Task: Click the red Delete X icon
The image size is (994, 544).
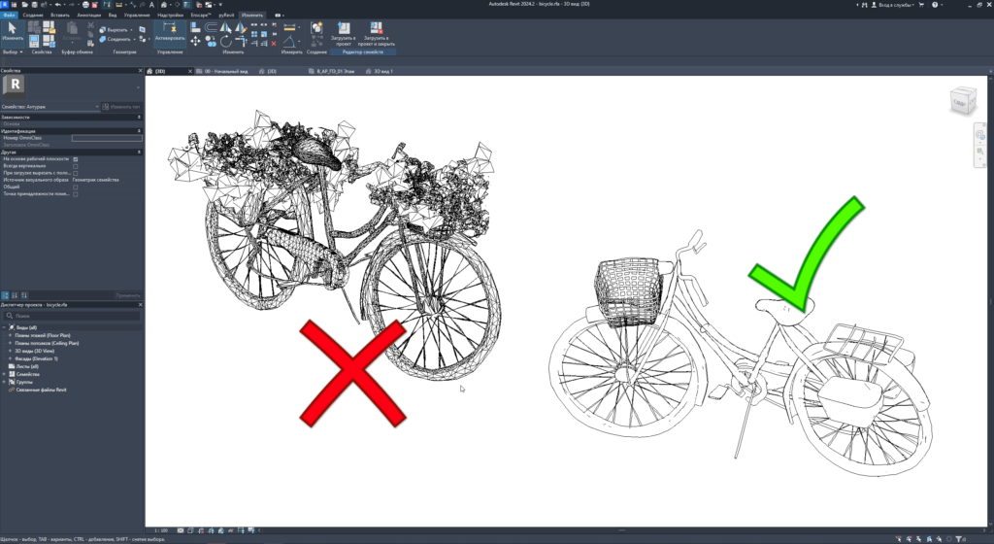Action: click(274, 44)
